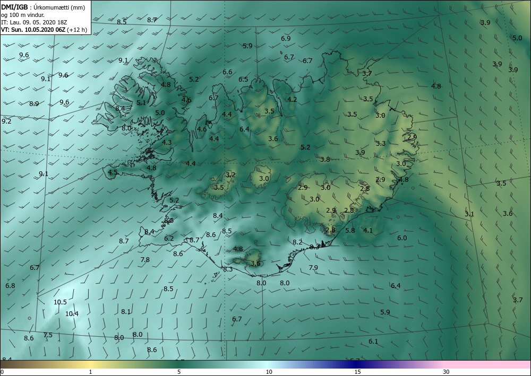Click the '30' label on the color scale
The height and width of the screenshot is (376, 531).
coord(447,372)
